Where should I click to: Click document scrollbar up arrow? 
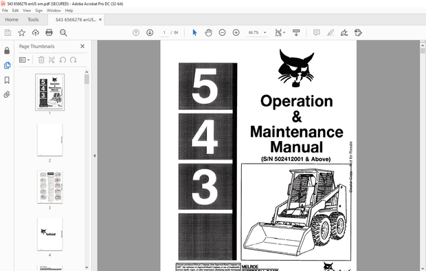click(x=423, y=45)
